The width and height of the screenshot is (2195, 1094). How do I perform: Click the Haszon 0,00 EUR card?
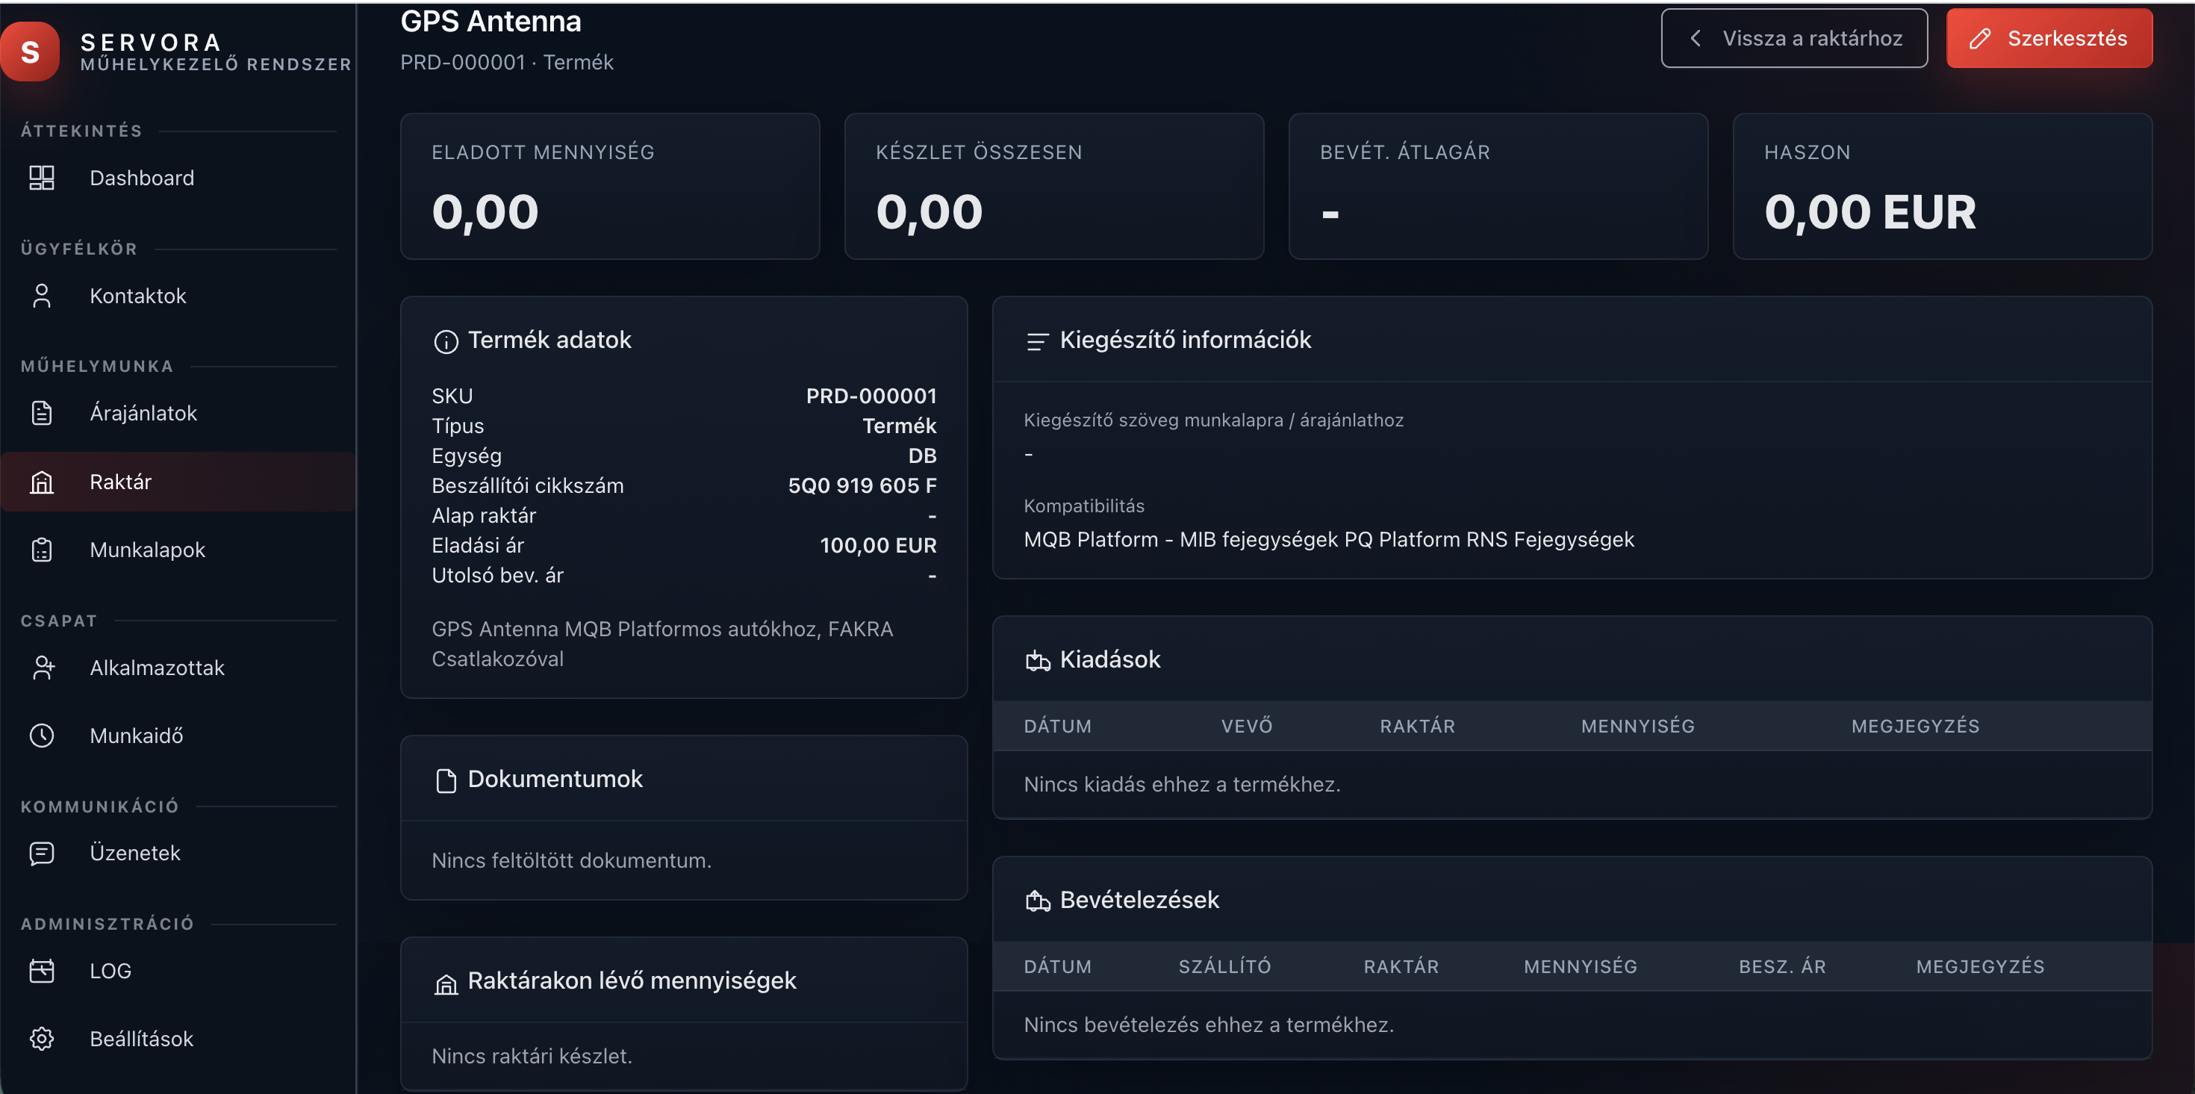1942,187
